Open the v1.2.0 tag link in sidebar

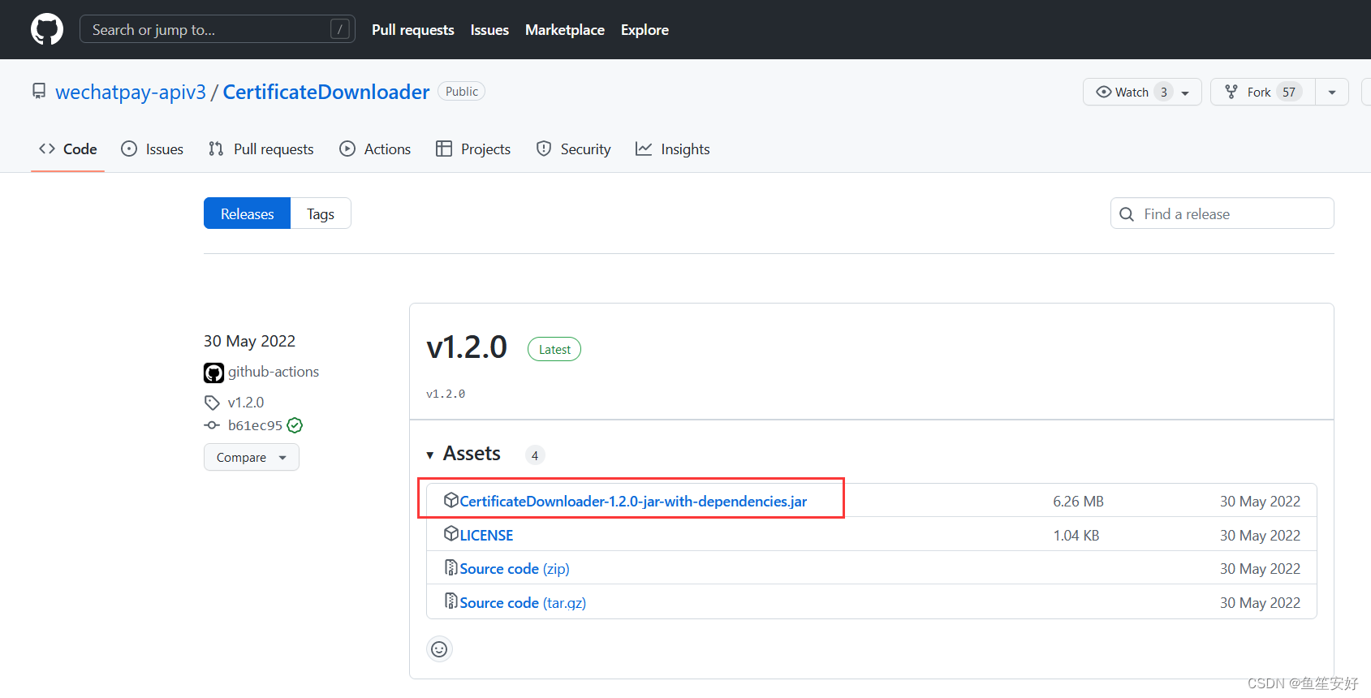(246, 402)
